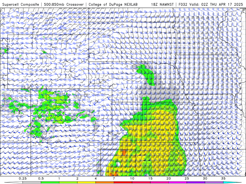
Task: Click the "F032" forecast hour text
Action: coord(183,4)
